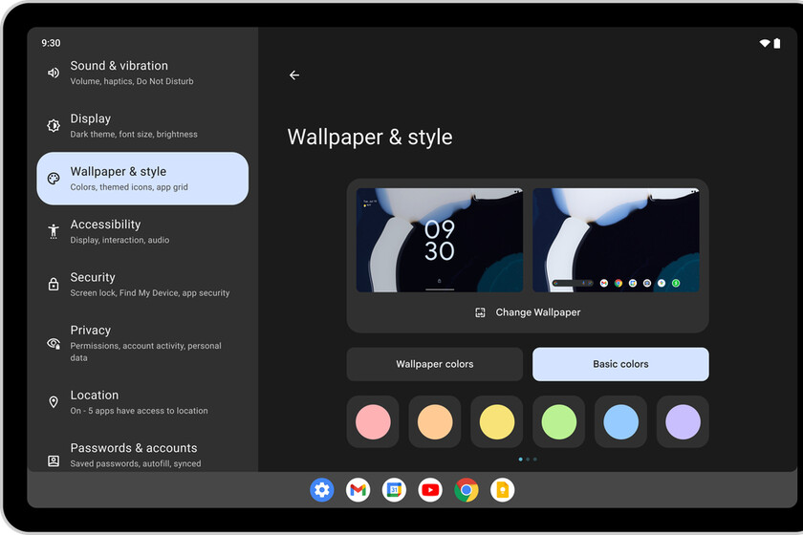Viewport: 803px width, 535px height.
Task: Select the home screen wallpaper preview
Action: tap(616, 240)
